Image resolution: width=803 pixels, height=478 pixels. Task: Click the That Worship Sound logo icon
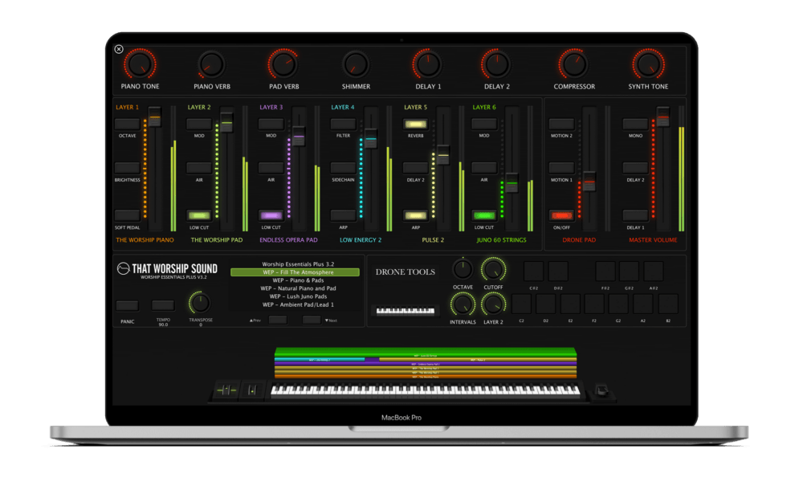click(x=122, y=268)
